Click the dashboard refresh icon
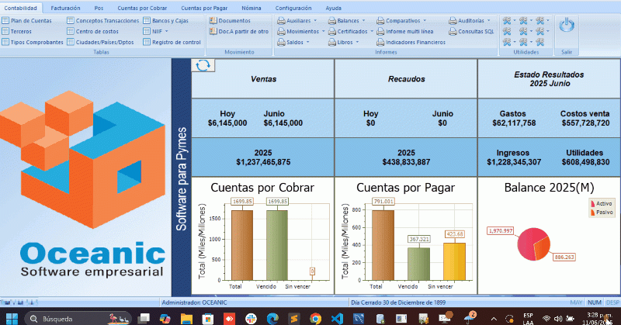 203,66
